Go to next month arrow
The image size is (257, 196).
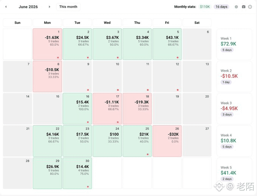point(50,7)
